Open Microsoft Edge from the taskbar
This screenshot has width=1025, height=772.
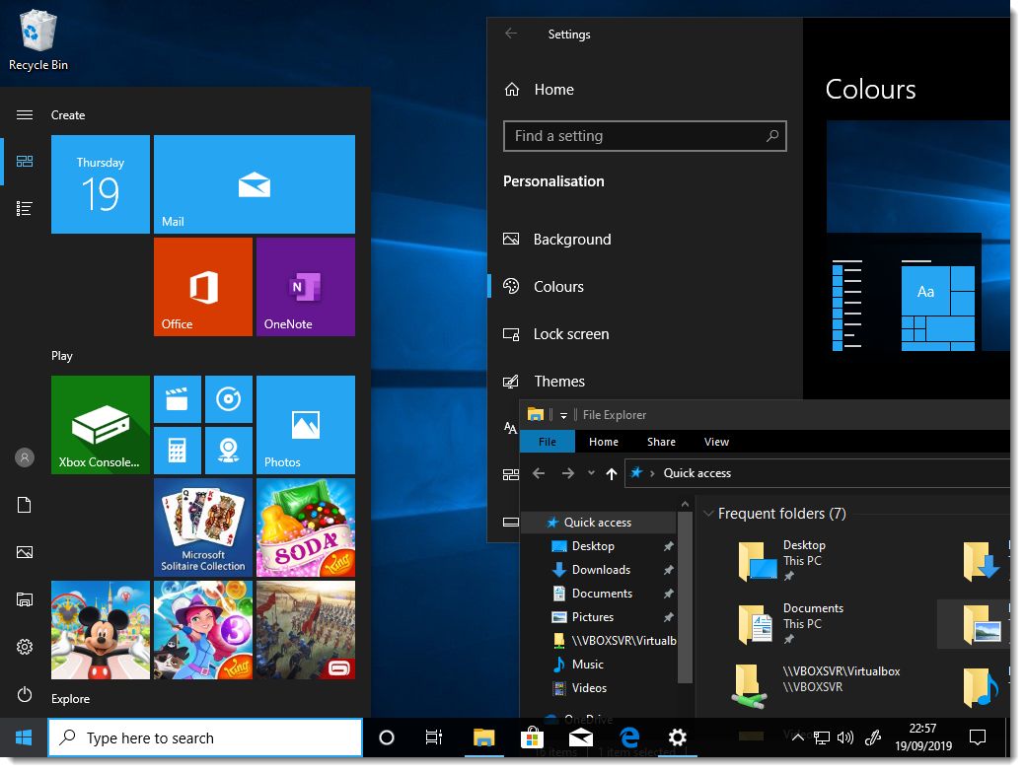[x=628, y=737]
